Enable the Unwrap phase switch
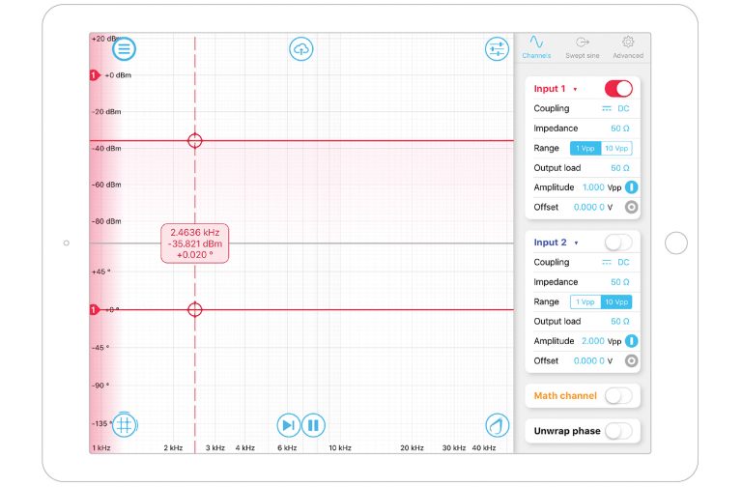The image size is (742, 487). pos(618,431)
